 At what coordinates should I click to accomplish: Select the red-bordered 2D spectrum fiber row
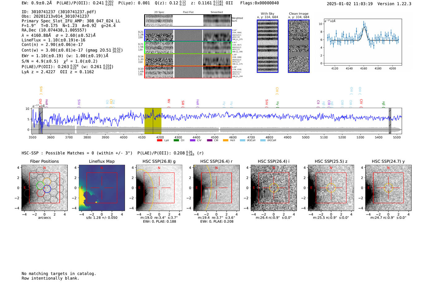click(188, 72)
